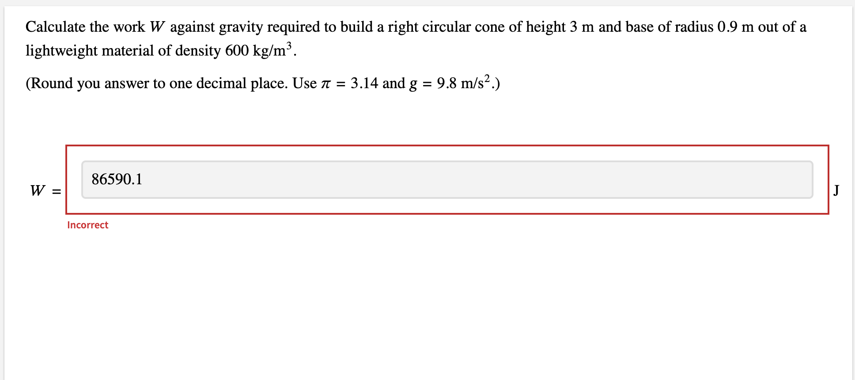Viewport: 855px width, 380px height.
Task: Click the rounding instruction line with pi value
Action: click(x=262, y=83)
